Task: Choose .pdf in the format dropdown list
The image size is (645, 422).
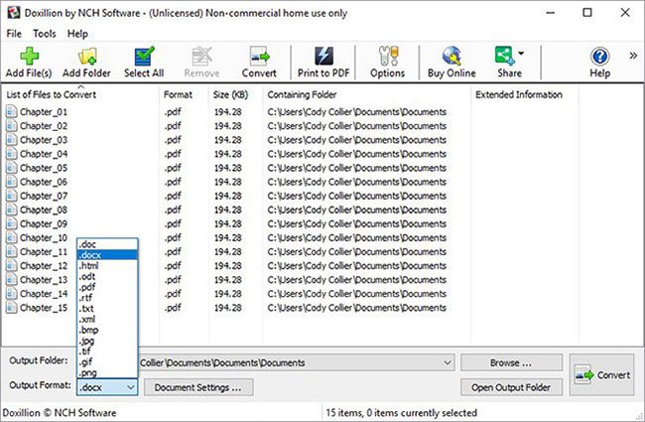Action: (107, 287)
